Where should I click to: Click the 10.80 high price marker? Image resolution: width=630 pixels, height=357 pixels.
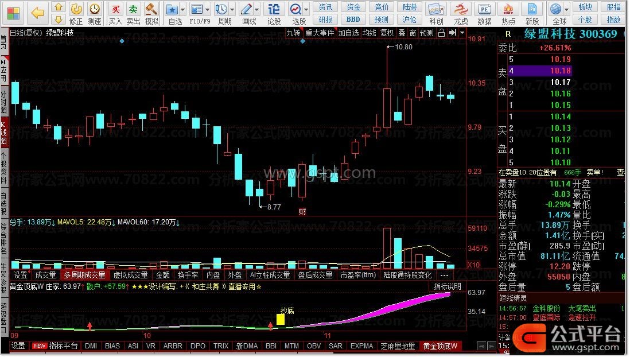point(403,46)
